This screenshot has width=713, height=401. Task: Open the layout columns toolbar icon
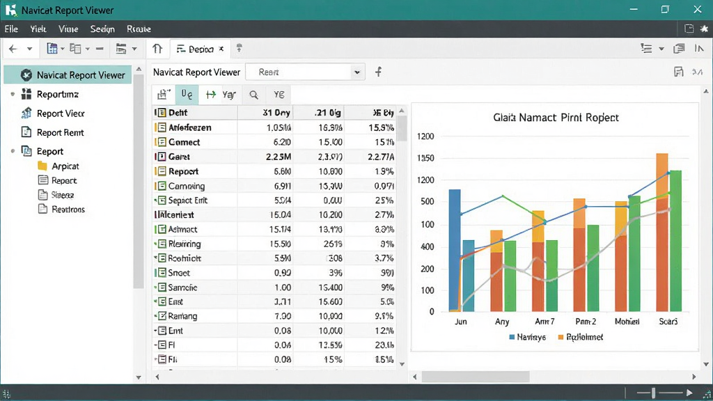[x=75, y=49]
